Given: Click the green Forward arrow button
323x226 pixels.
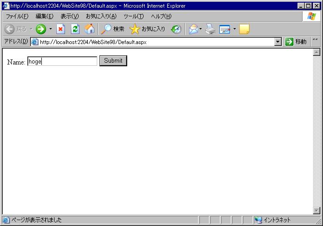Looking at the screenshot, I should click(x=41, y=29).
